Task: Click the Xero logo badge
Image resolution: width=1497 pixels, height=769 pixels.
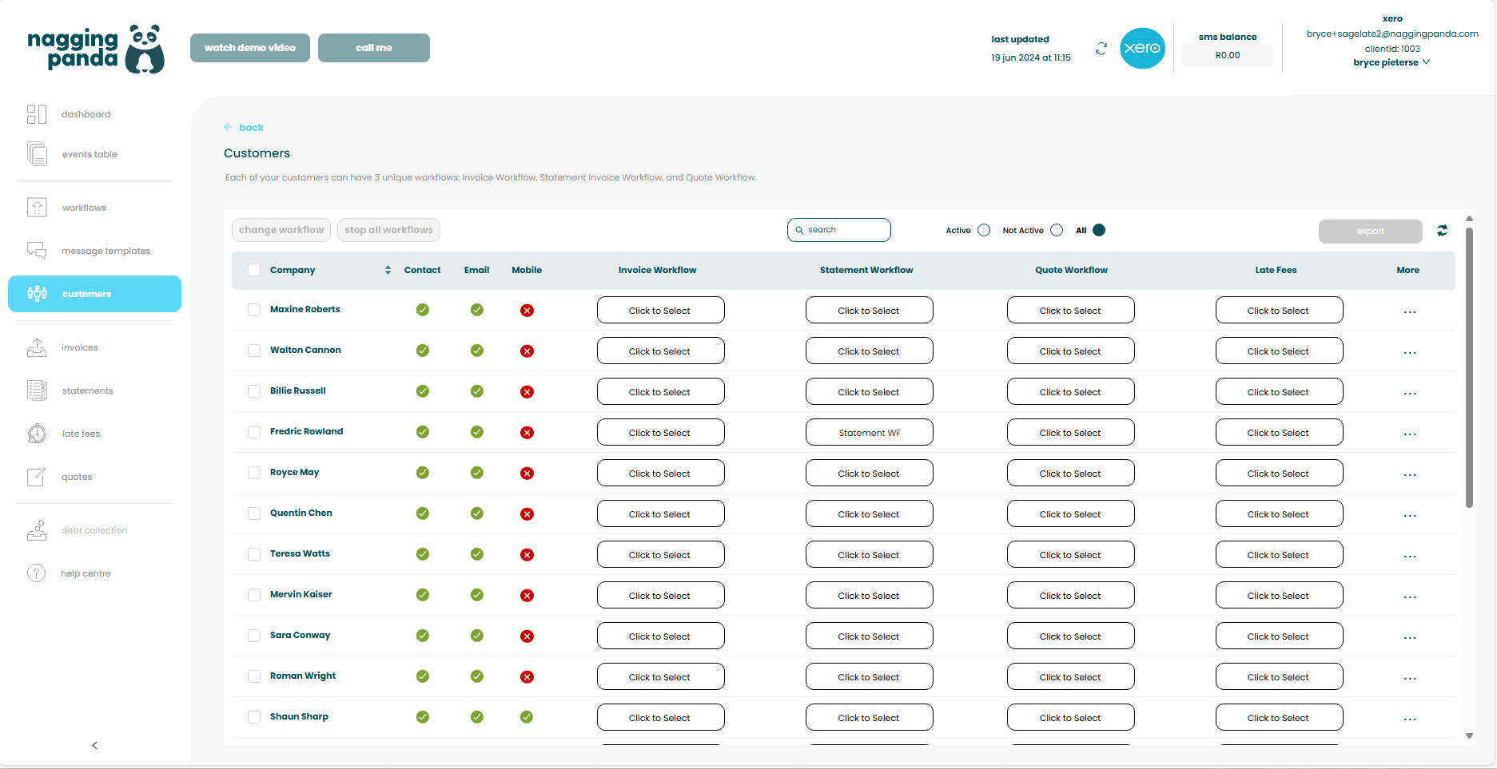Action: [x=1142, y=48]
